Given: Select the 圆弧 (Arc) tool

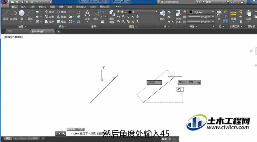Looking at the screenshot, I should click(x=30, y=15).
